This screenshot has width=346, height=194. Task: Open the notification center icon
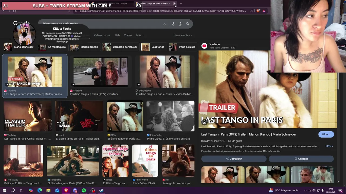pos(340,190)
